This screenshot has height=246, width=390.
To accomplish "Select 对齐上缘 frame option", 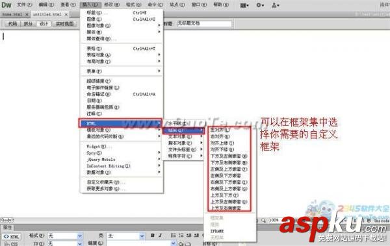I will (229, 143).
